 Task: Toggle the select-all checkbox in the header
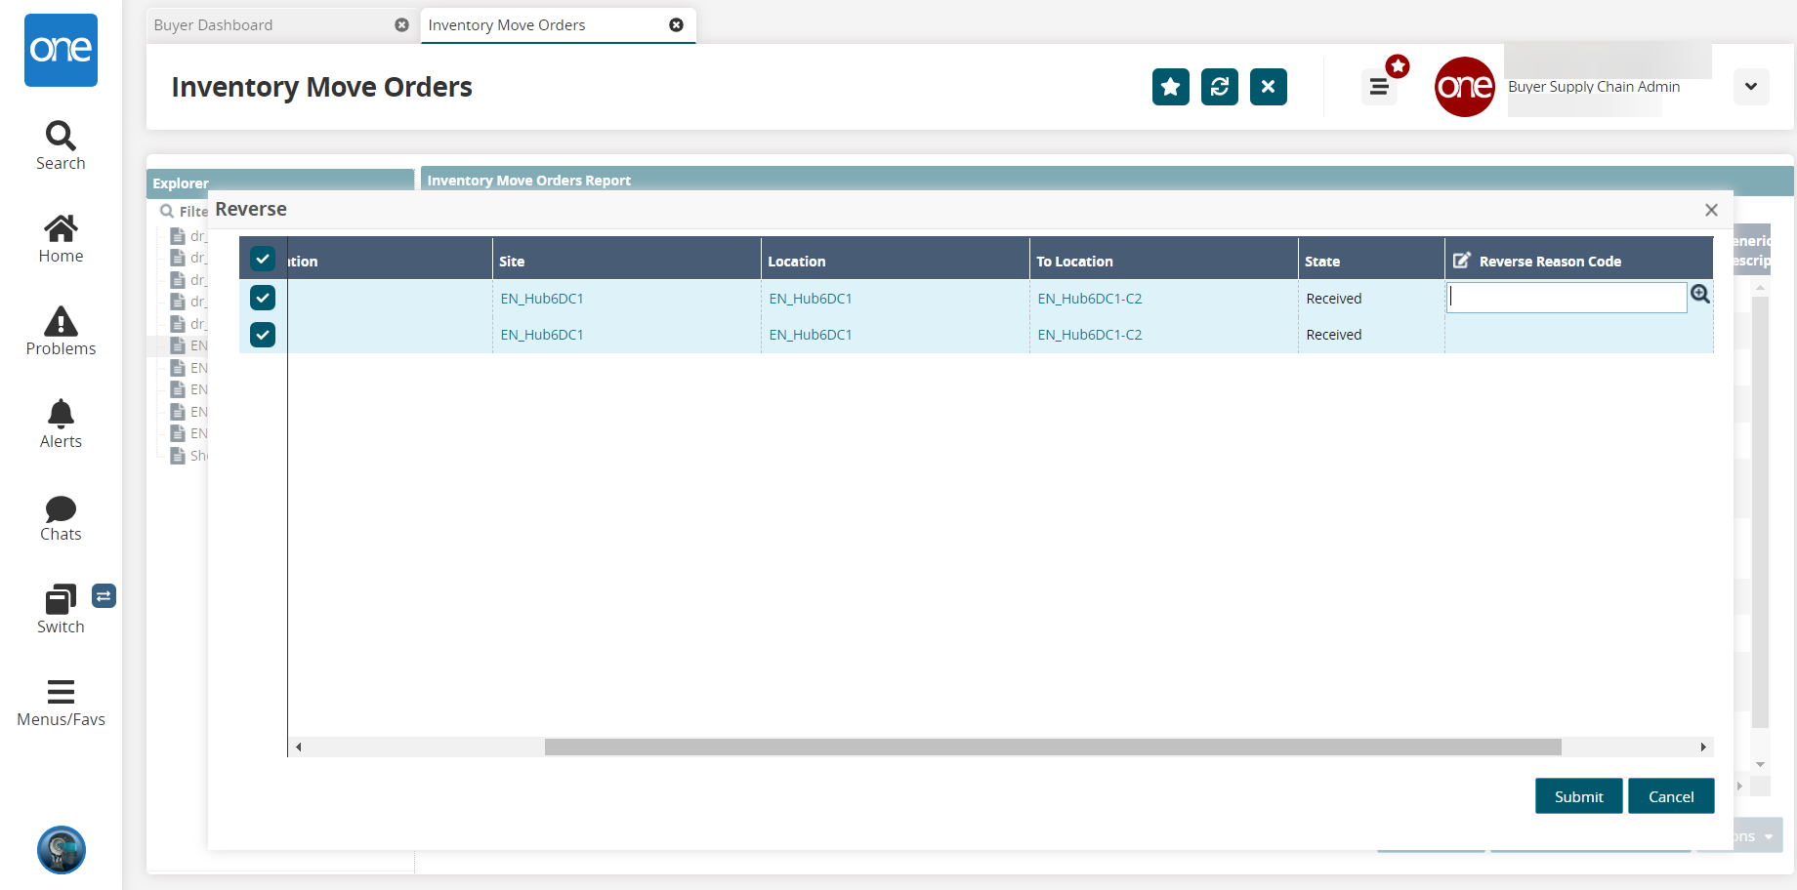[x=263, y=259]
